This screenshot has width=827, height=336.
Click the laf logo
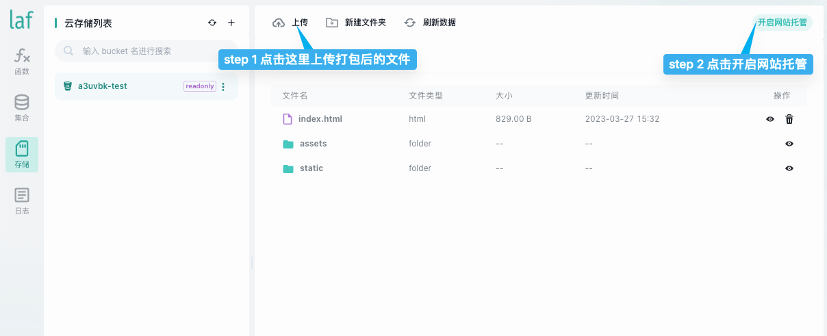[x=21, y=20]
